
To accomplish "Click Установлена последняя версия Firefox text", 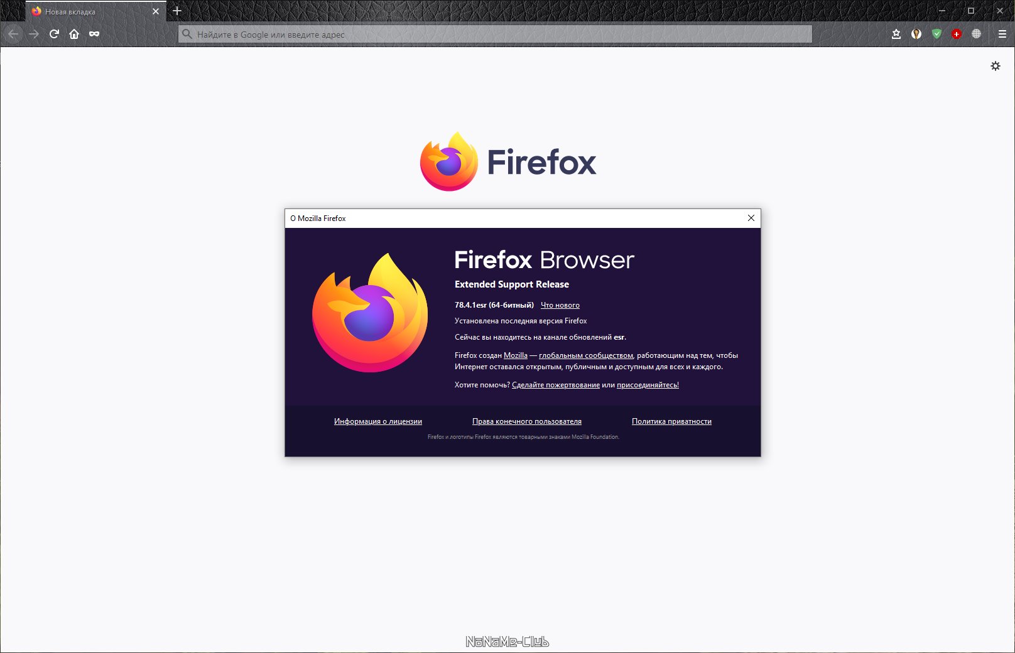I will tap(521, 321).
